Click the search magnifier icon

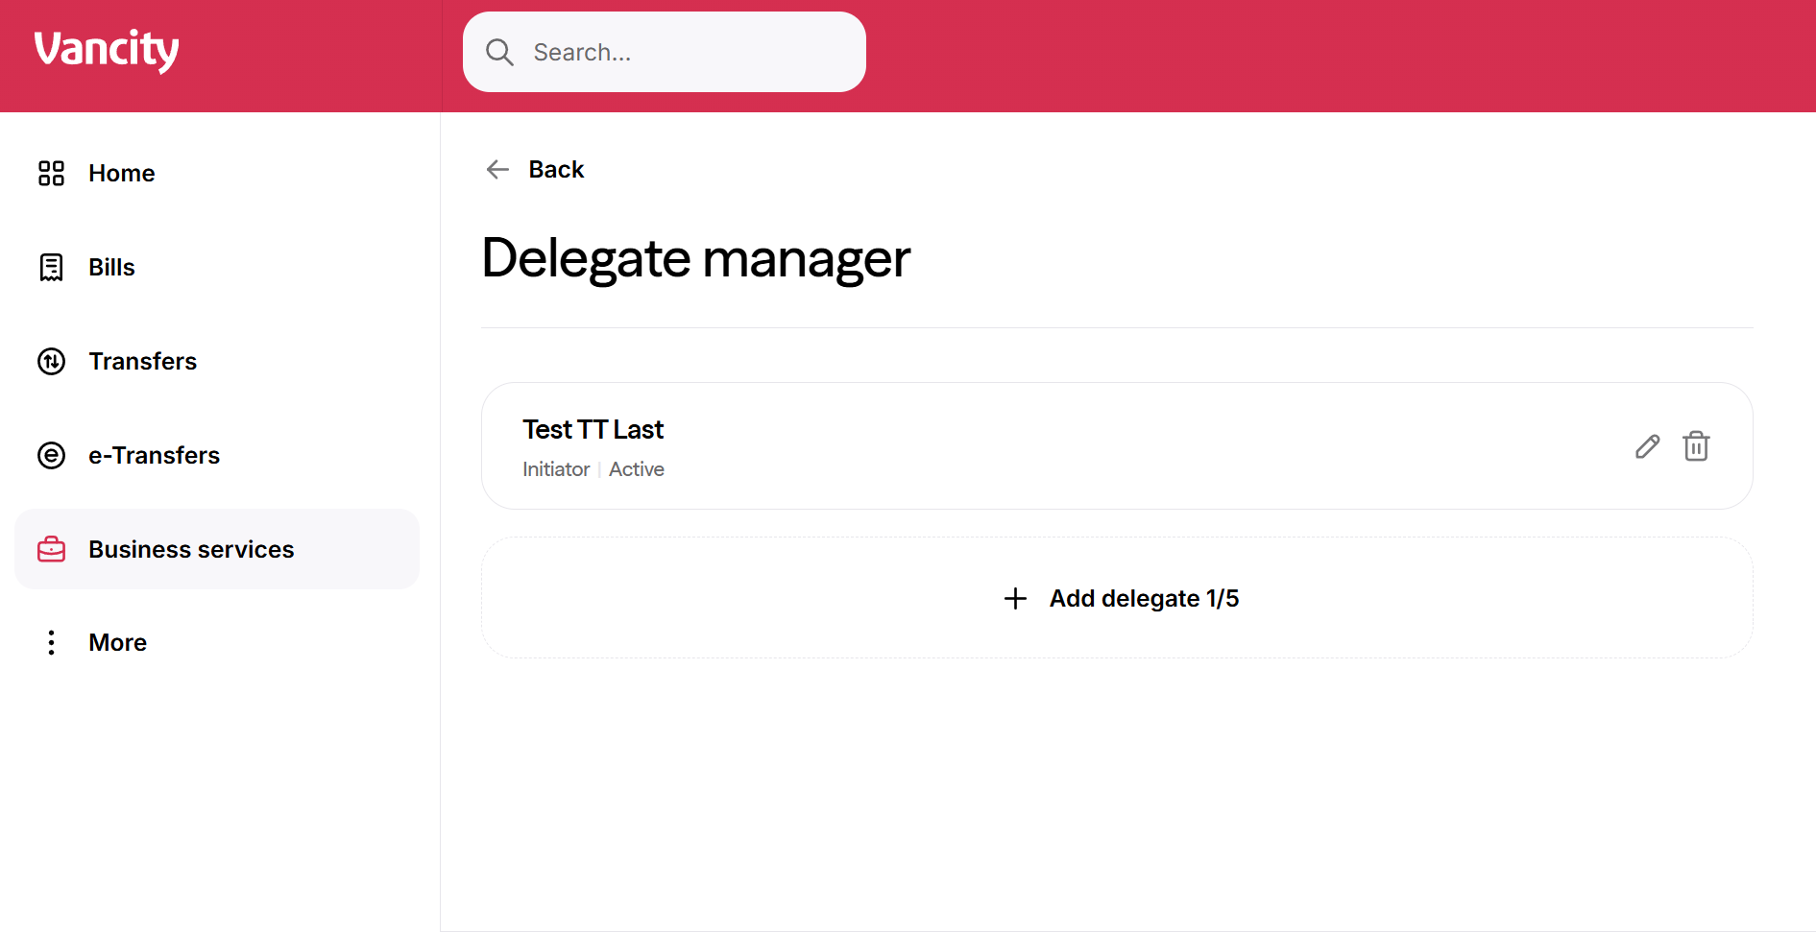pos(499,52)
